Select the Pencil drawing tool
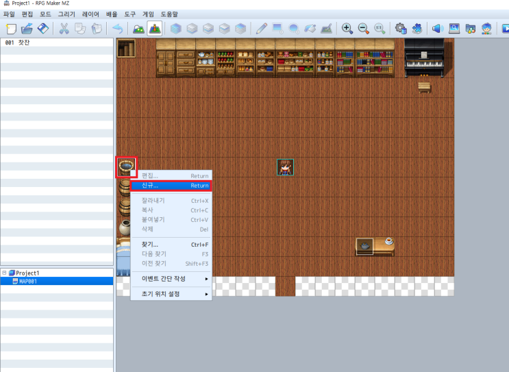 pos(261,29)
